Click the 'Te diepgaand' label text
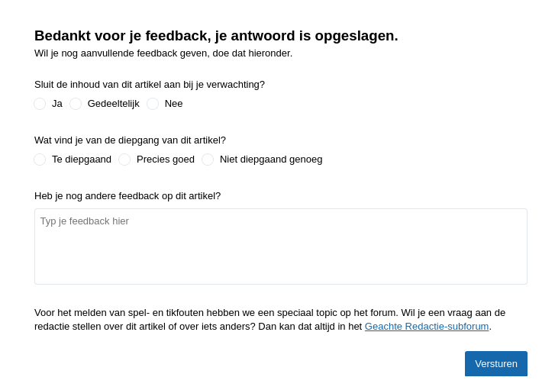The width and height of the screenshot is (555, 390). tap(82, 160)
